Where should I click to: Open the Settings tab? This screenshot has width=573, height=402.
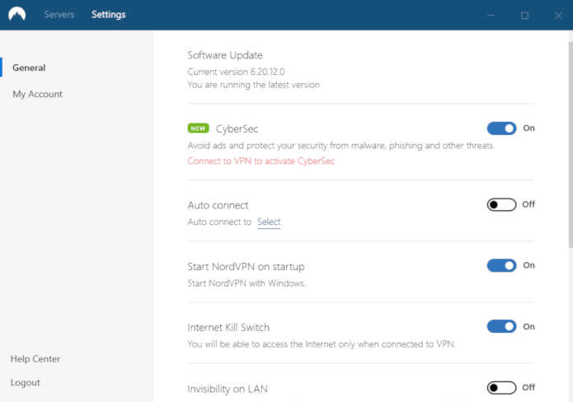pos(109,15)
